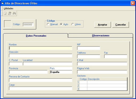Select the Auto código option

pyautogui.click(x=64, y=24)
